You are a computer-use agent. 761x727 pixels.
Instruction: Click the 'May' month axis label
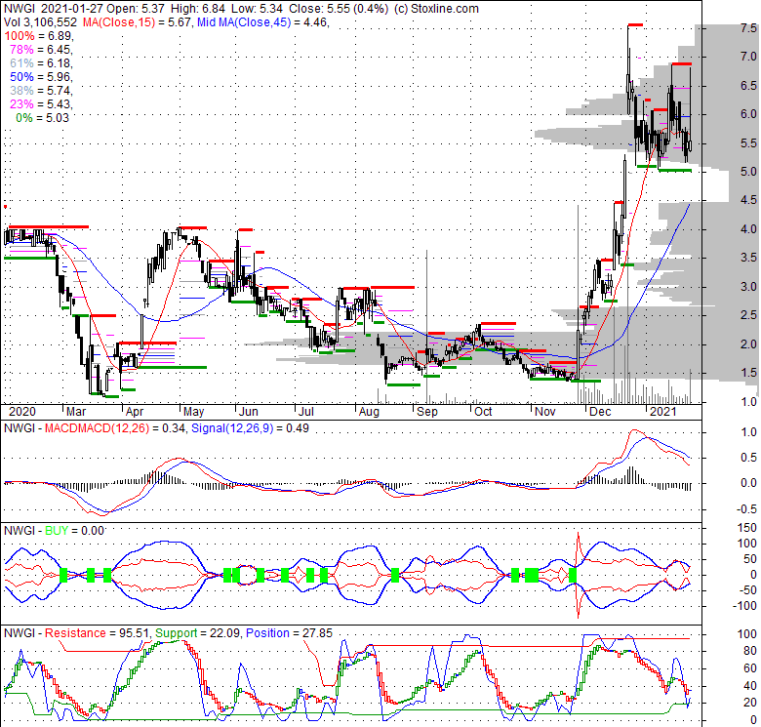193,412
